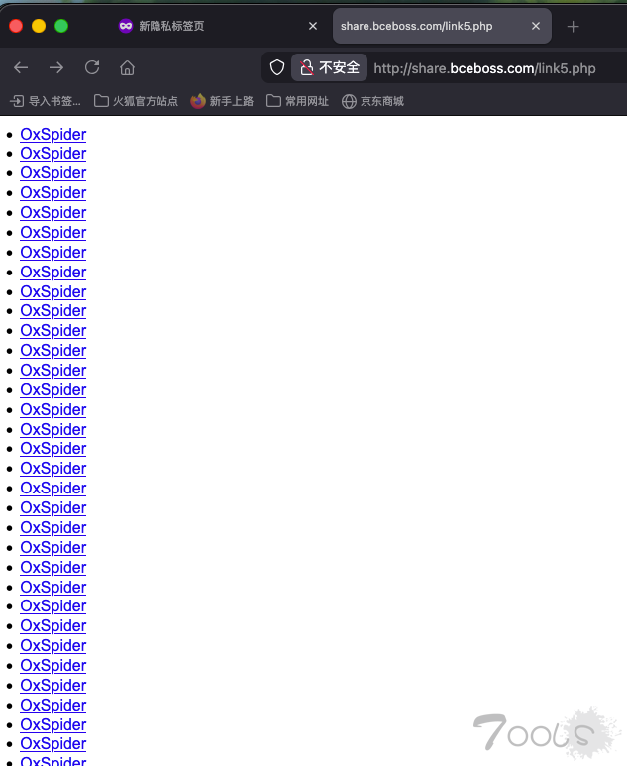Viewport: 627px width, 766px height.
Task: Close the private browsing tab
Action: (x=313, y=26)
